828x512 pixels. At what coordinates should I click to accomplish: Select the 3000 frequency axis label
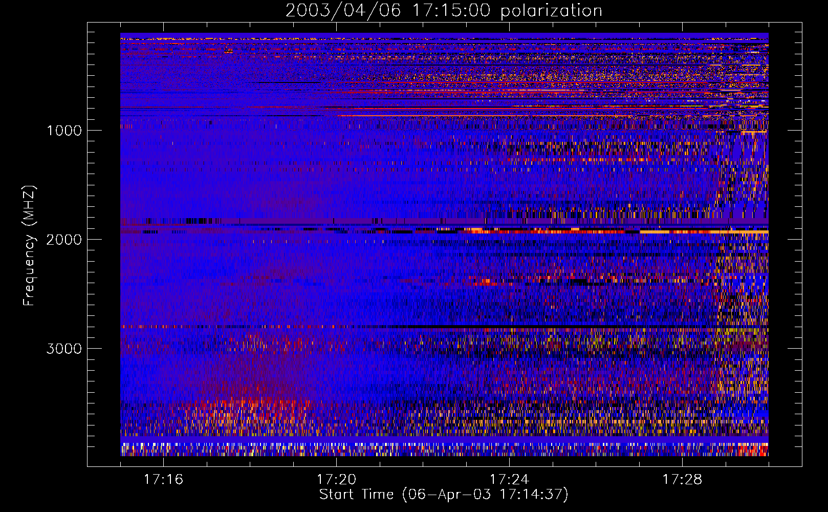tap(64, 349)
